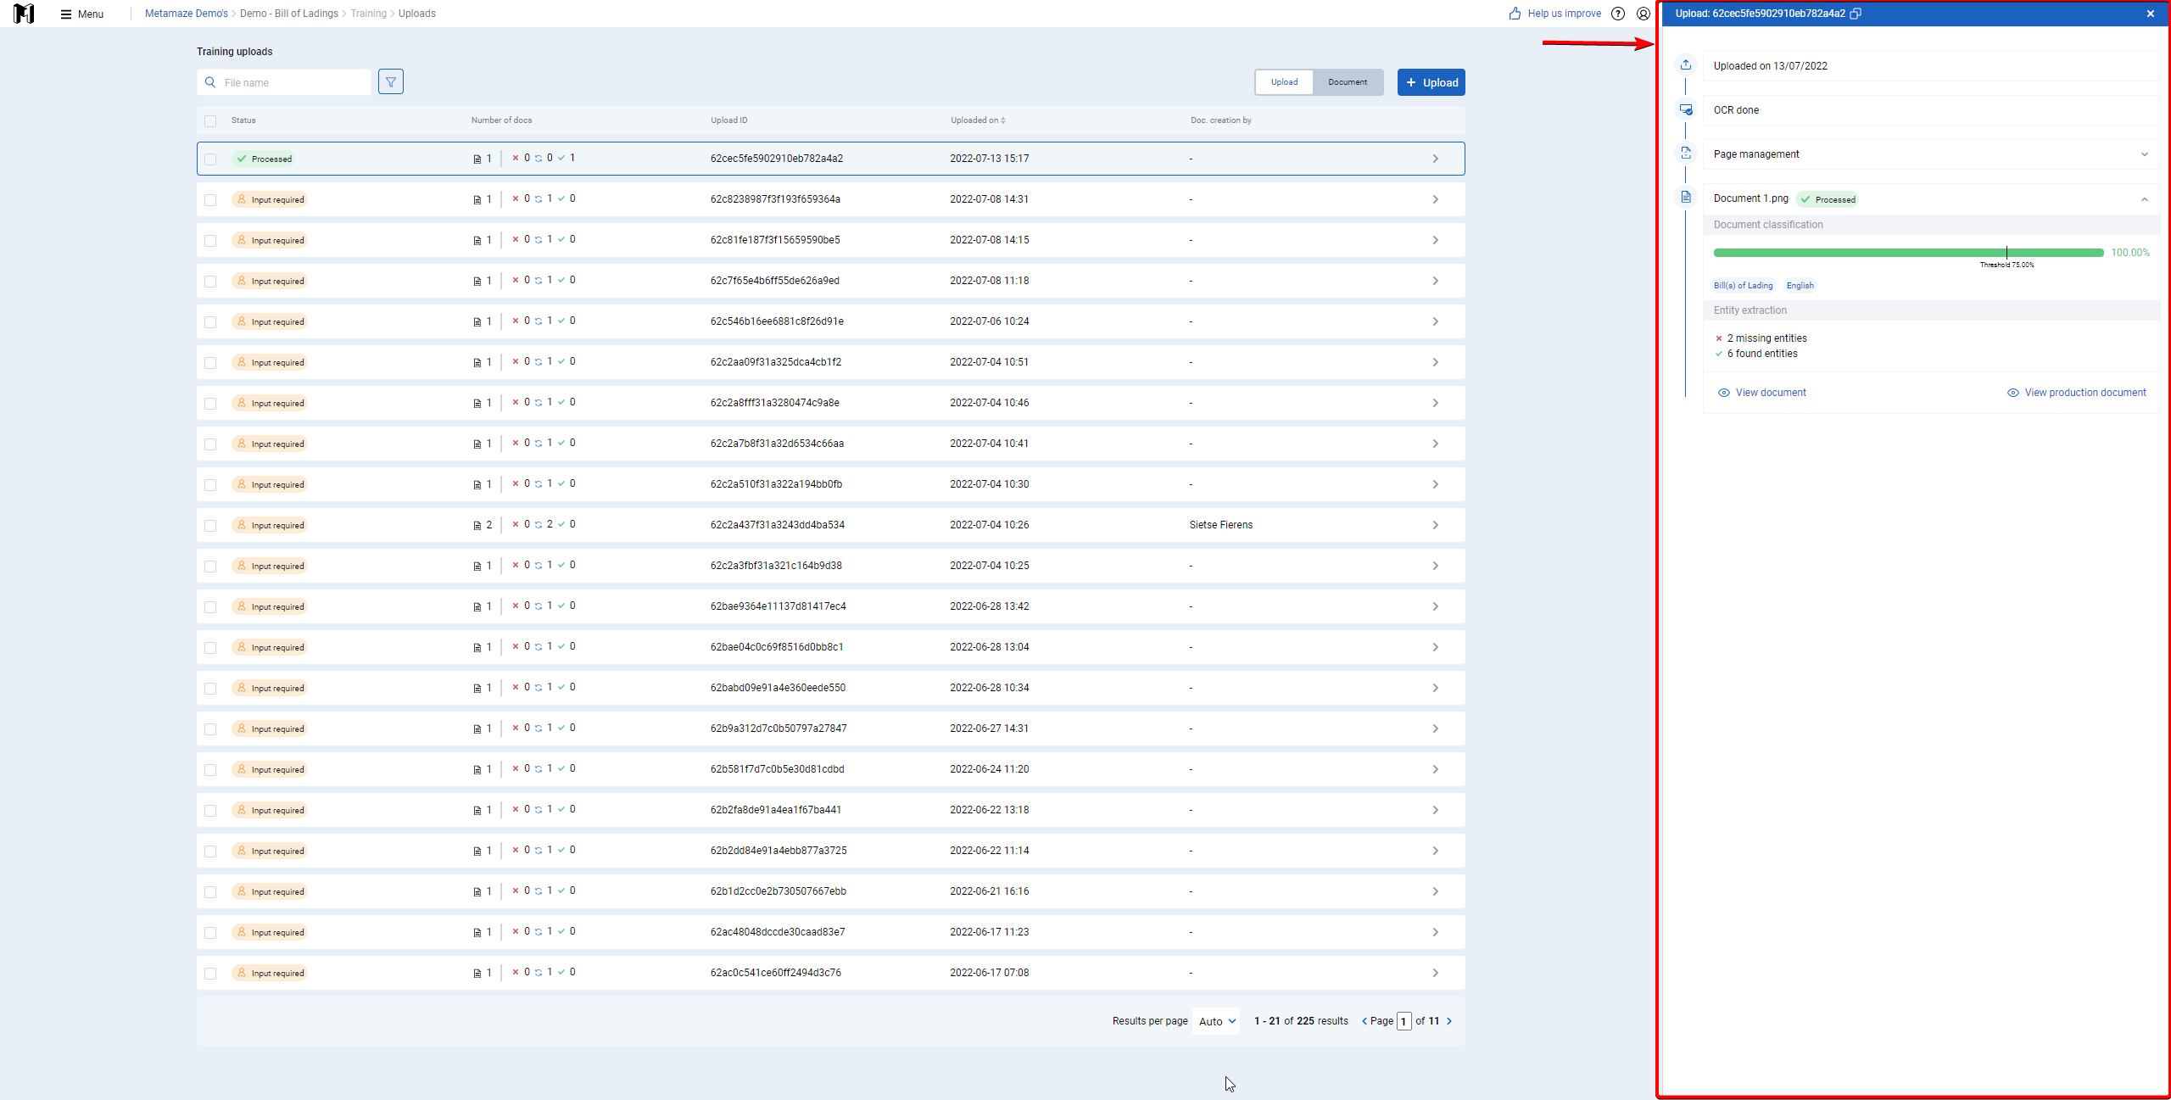
Task: Check the box for upload 62ac0c541ce60ff2494d3c76
Action: (x=210, y=973)
